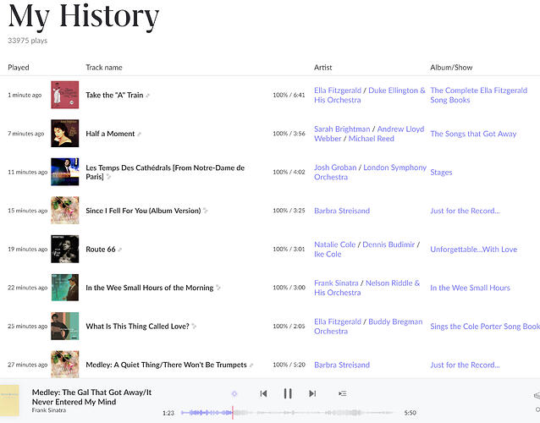Click the 11 minutes ago timestamp
This screenshot has height=423, width=540.
point(28,172)
